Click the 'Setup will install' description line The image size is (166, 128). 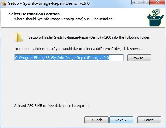coord(89,37)
